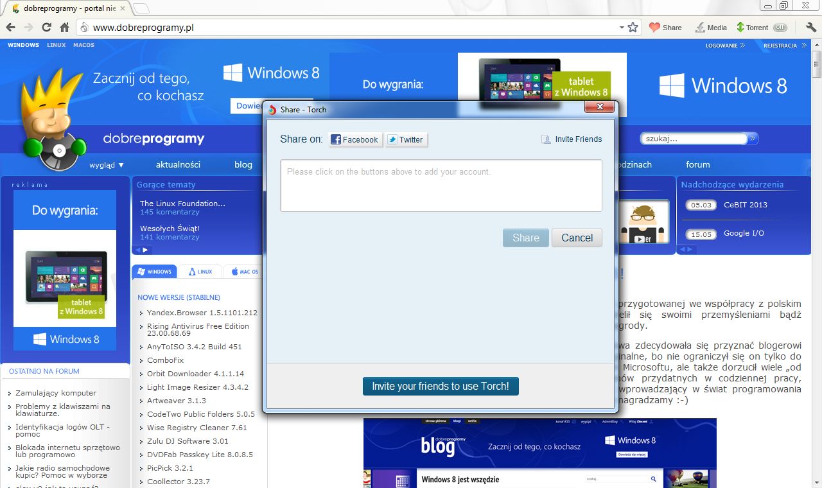This screenshot has height=488, width=822.
Task: Open Zamulający komputer forum thread
Action: [56, 393]
